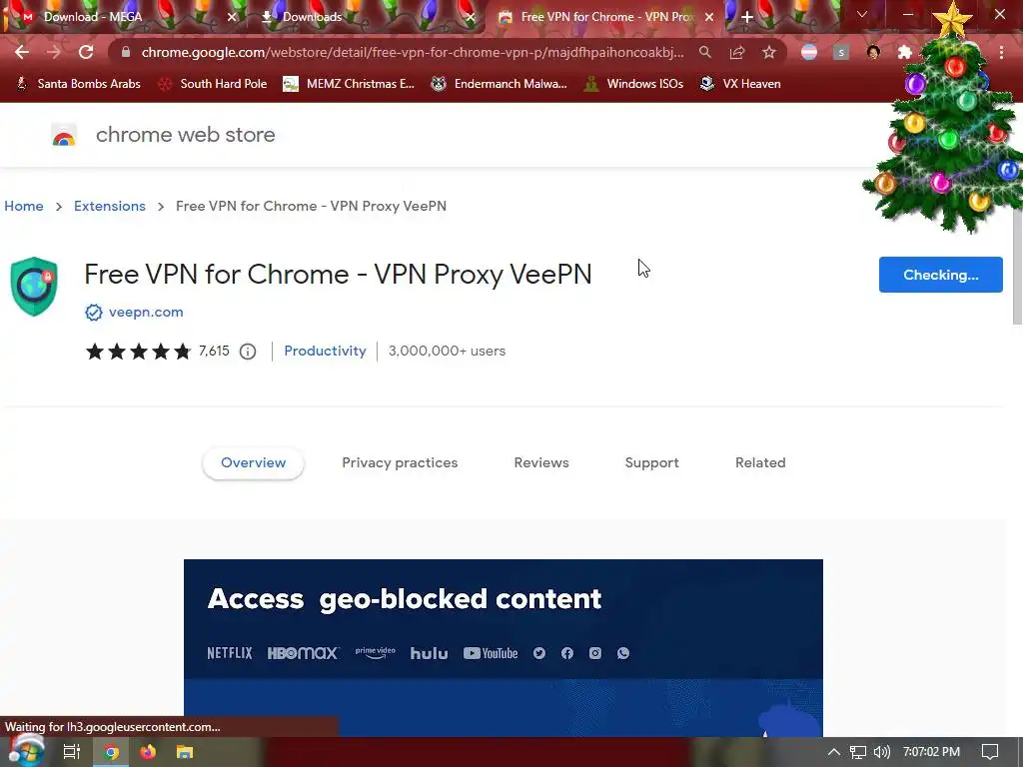
Task: Go back with the browser back arrow
Action: [22, 52]
